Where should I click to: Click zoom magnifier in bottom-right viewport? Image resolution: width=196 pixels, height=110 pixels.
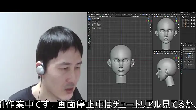(x=178, y=62)
